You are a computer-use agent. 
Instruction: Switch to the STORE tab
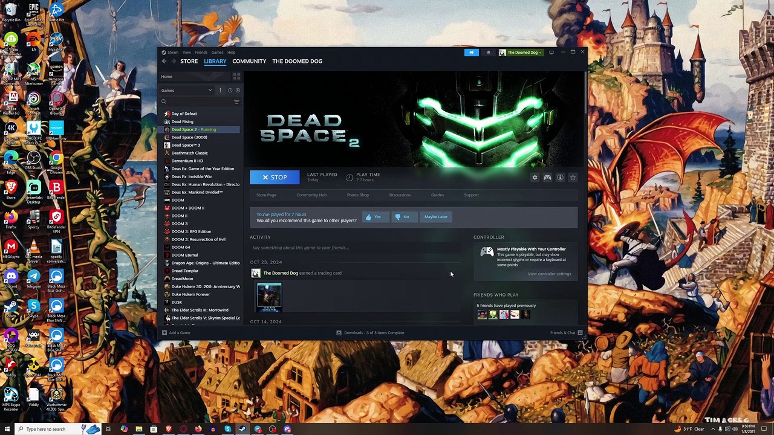click(x=189, y=61)
